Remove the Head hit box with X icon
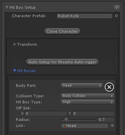This screenshot has height=135, width=125. coord(109,87)
